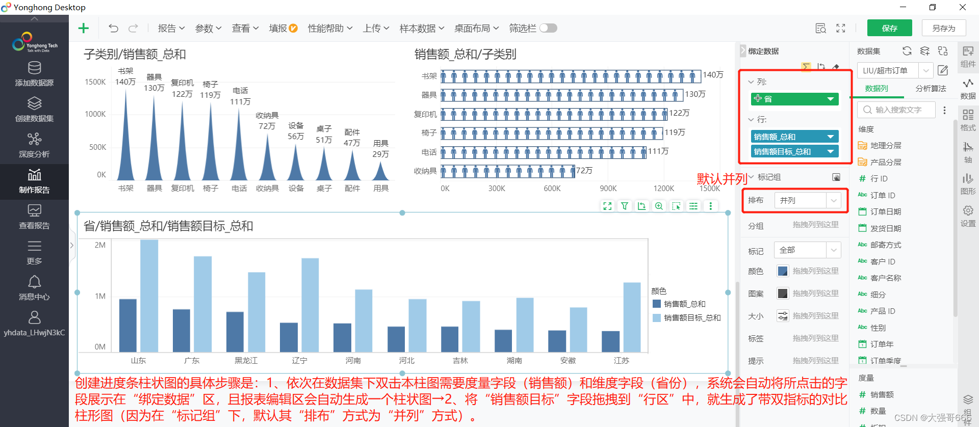The height and width of the screenshot is (427, 979).
Task: Open user account yhdata_LHwjN3kC
Action: (34, 324)
